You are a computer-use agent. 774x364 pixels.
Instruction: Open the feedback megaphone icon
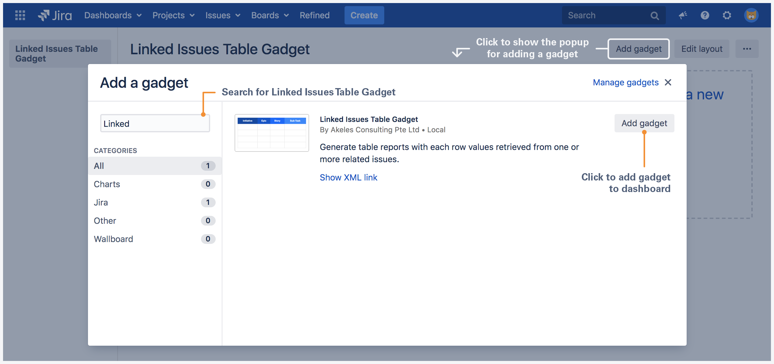tap(683, 15)
